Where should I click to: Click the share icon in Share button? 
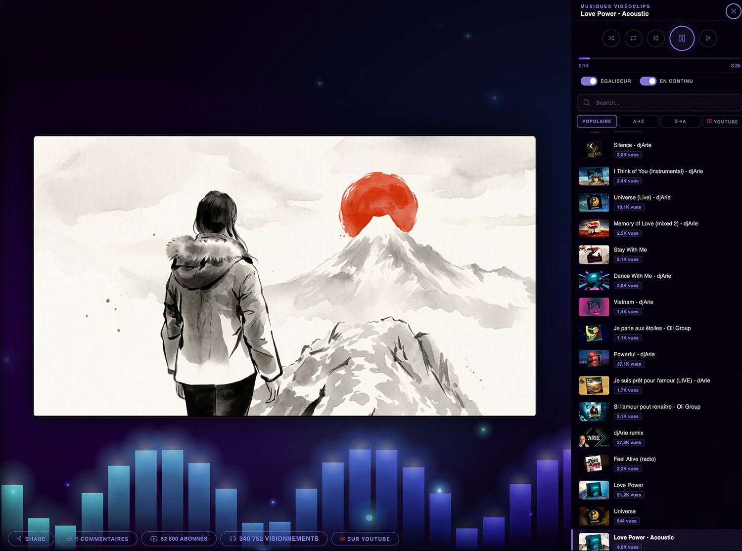click(19, 539)
